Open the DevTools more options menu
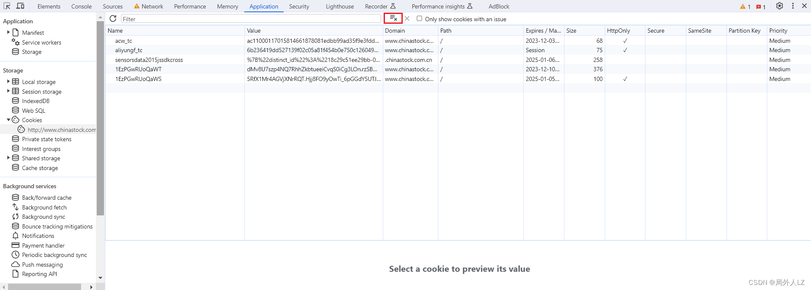811x290 pixels. pyautogui.click(x=793, y=6)
